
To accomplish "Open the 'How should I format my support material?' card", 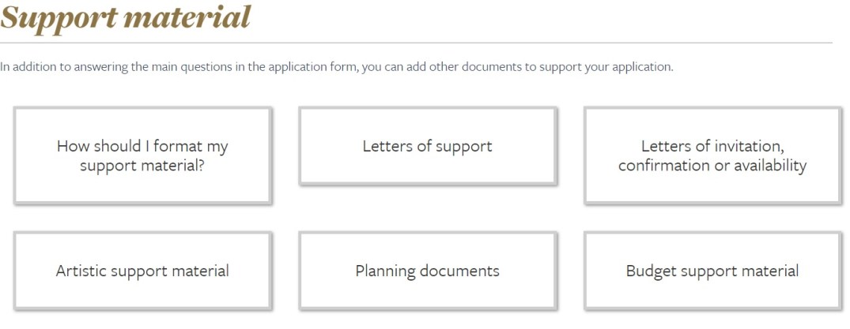I will [x=142, y=155].
